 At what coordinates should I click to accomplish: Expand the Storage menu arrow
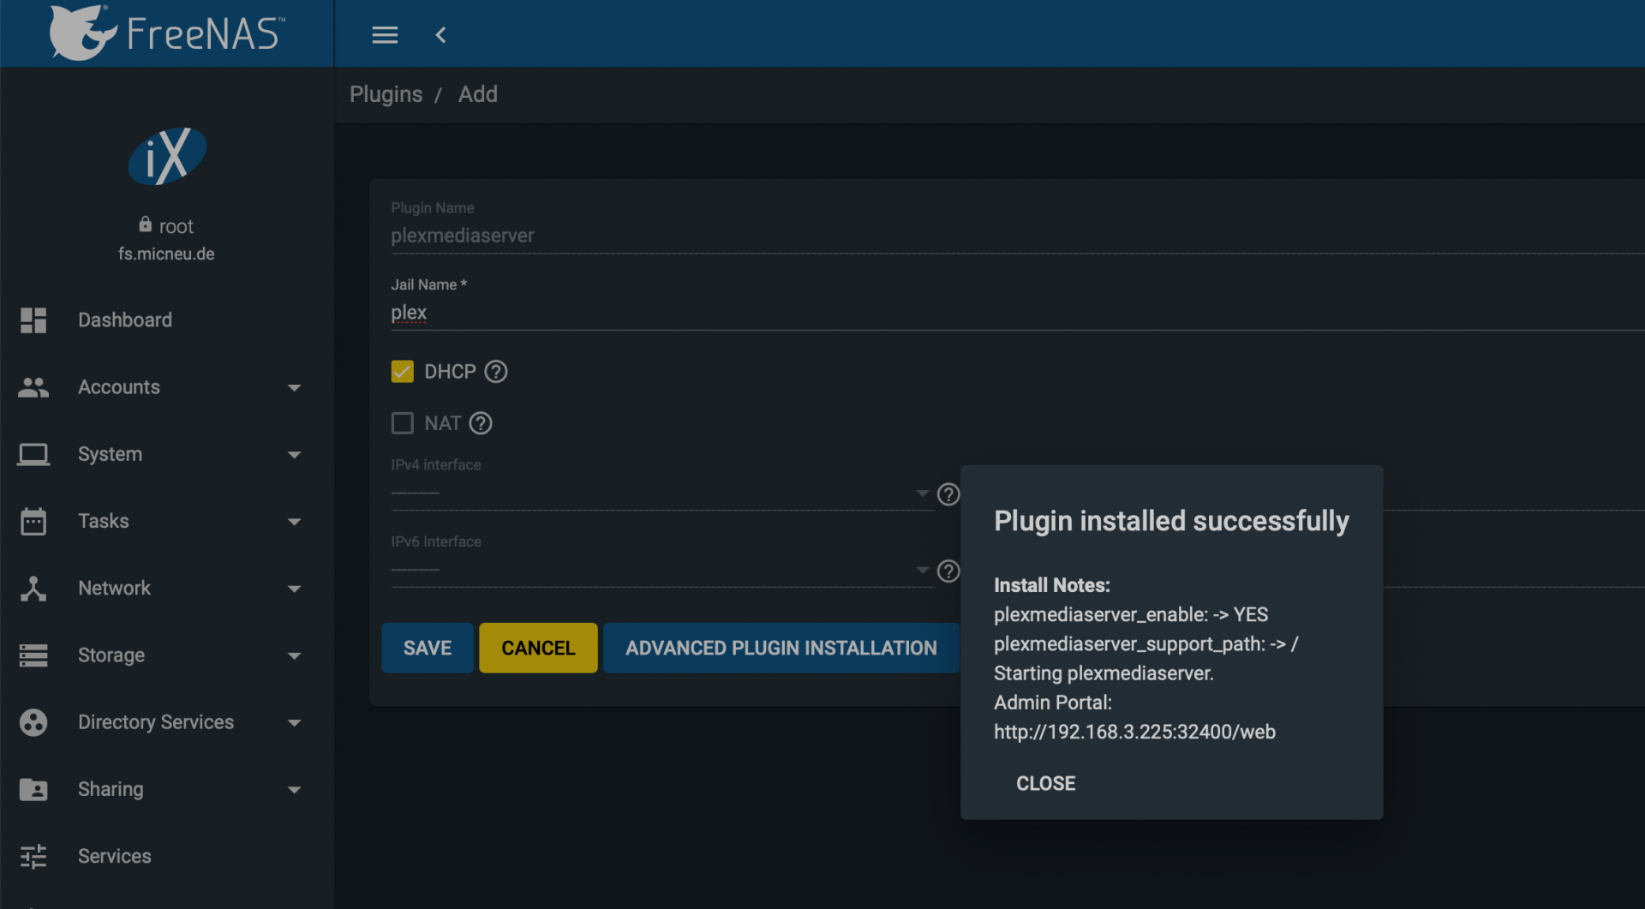[295, 656]
